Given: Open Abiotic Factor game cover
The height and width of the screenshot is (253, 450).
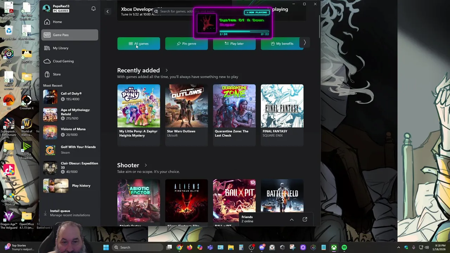Looking at the screenshot, I should coord(139,201).
